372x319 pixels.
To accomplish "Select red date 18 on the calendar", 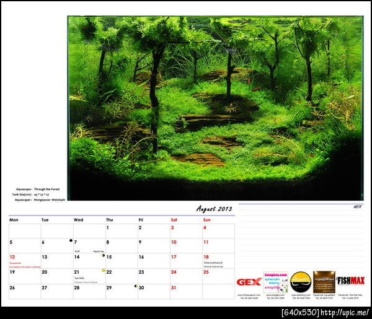I will point(206,257).
